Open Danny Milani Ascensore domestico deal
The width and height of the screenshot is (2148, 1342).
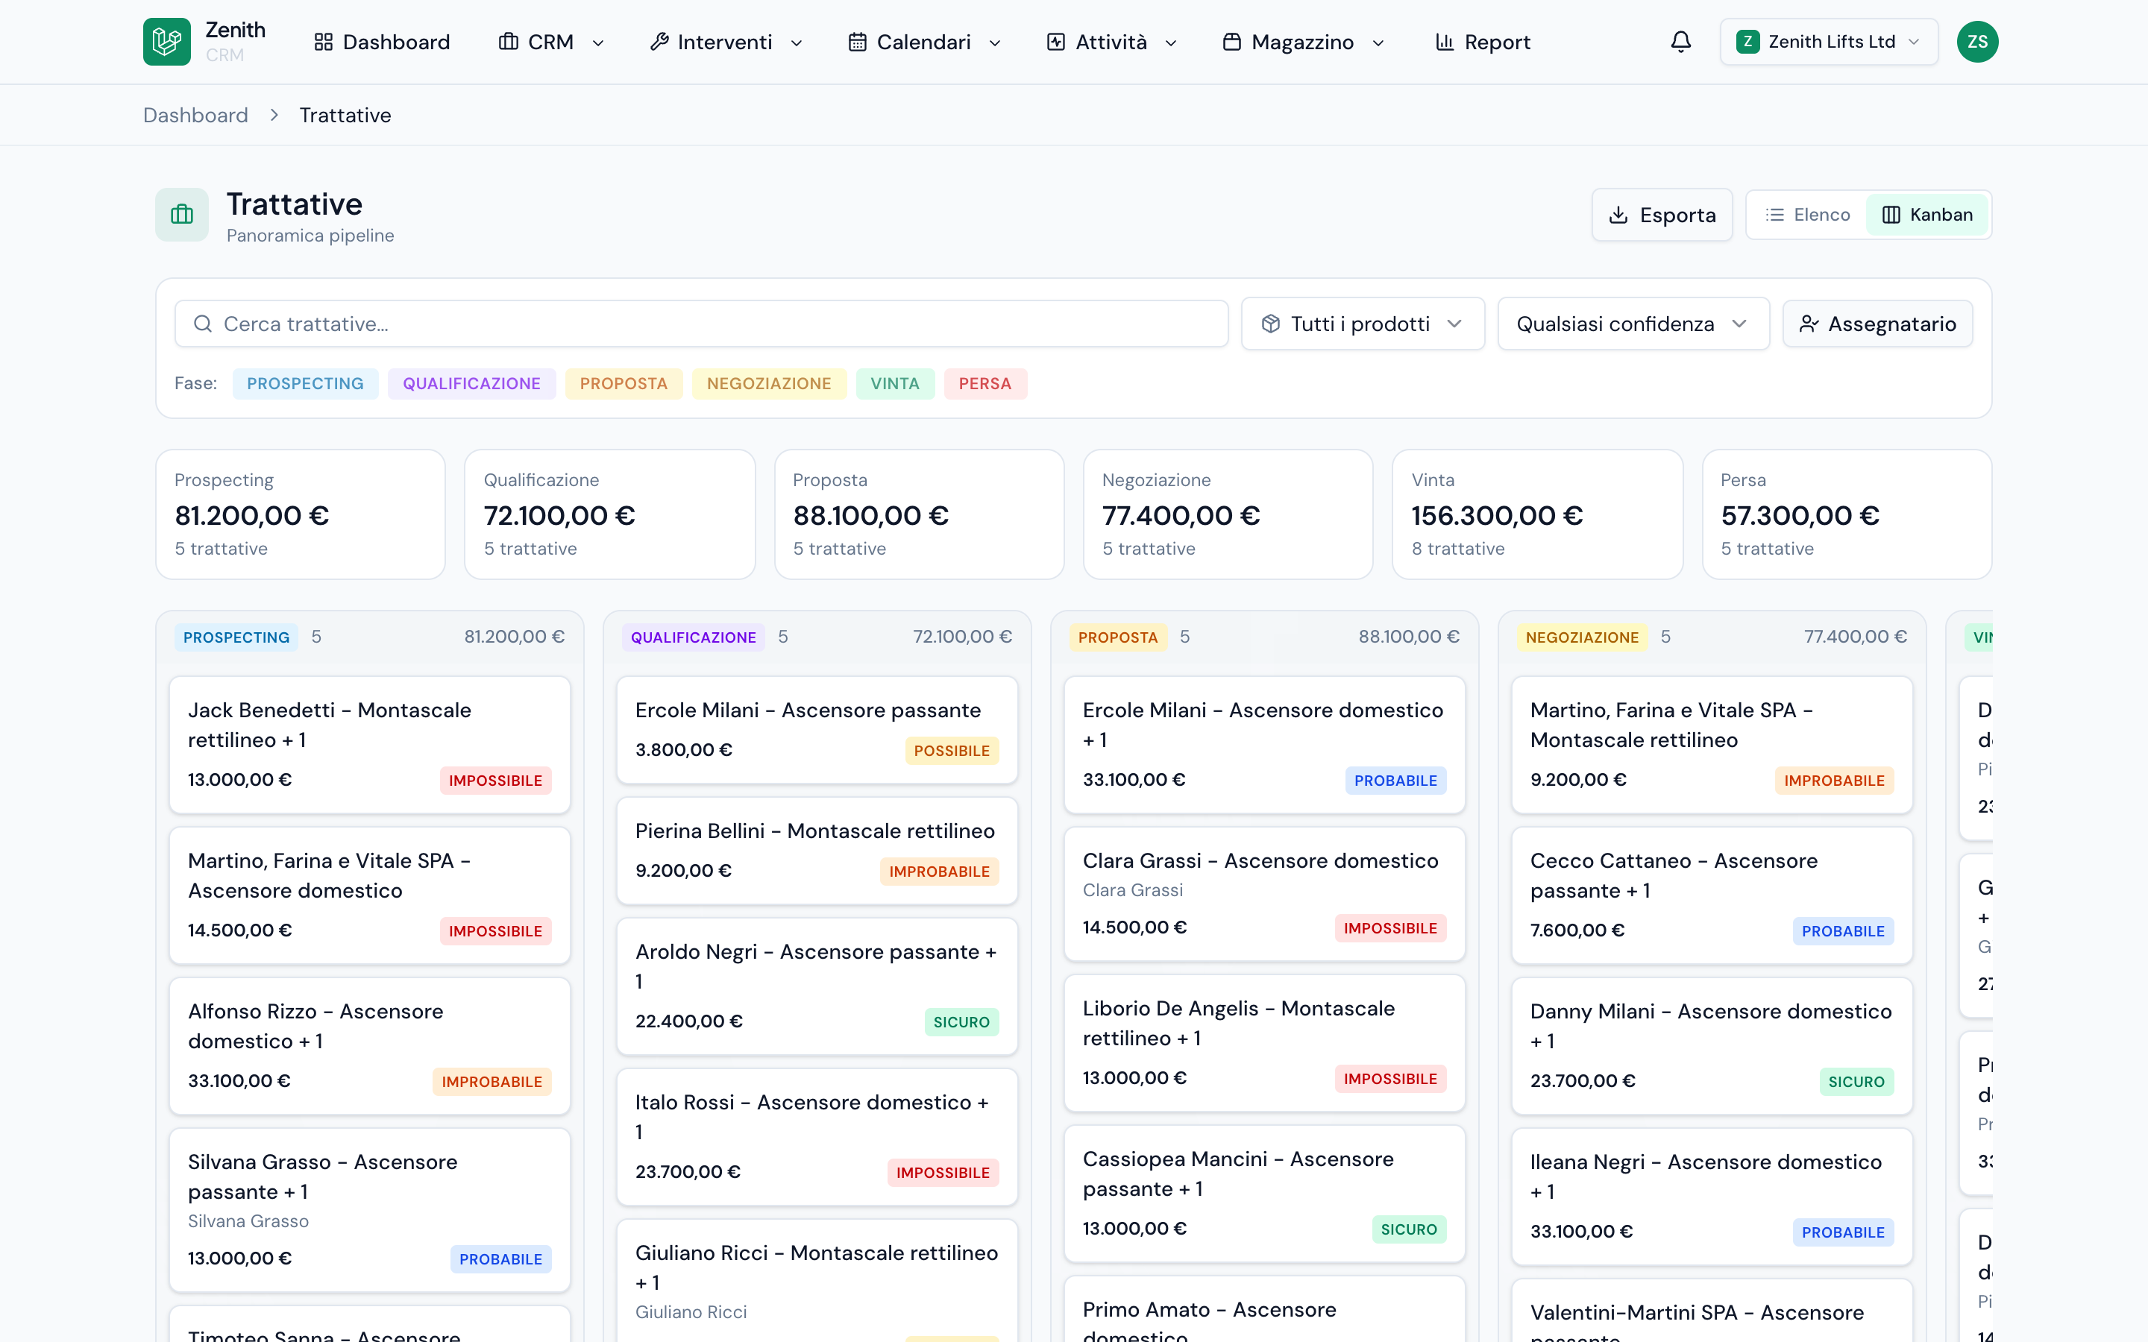pos(1711,1045)
